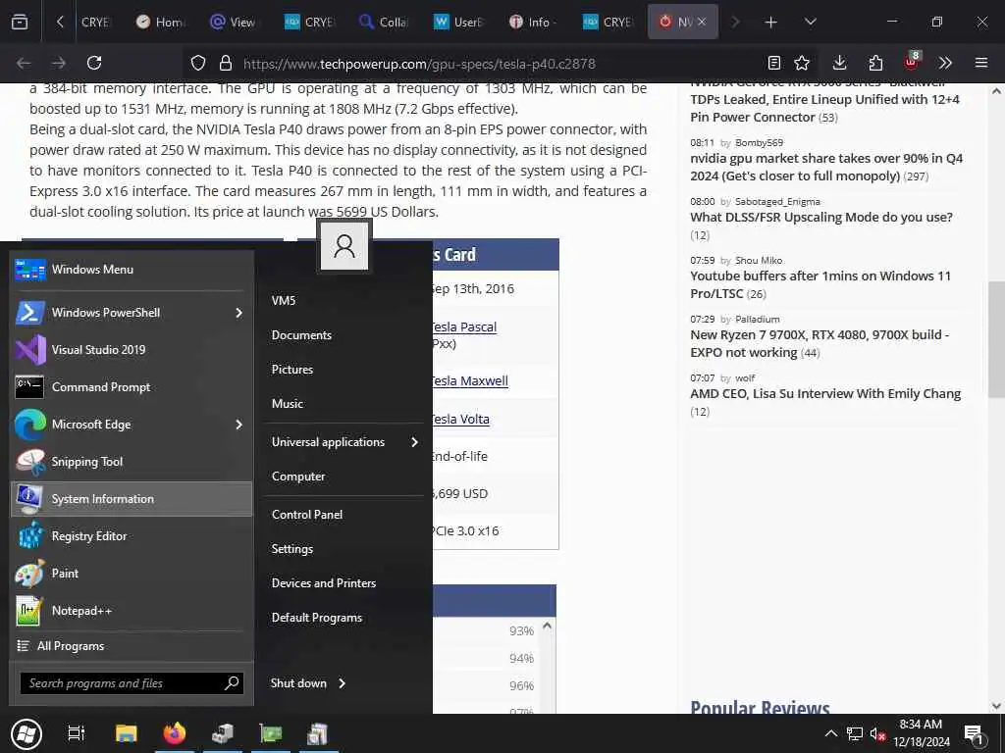The width and height of the screenshot is (1005, 753).
Task: Open Music from the start menu
Action: click(x=288, y=404)
